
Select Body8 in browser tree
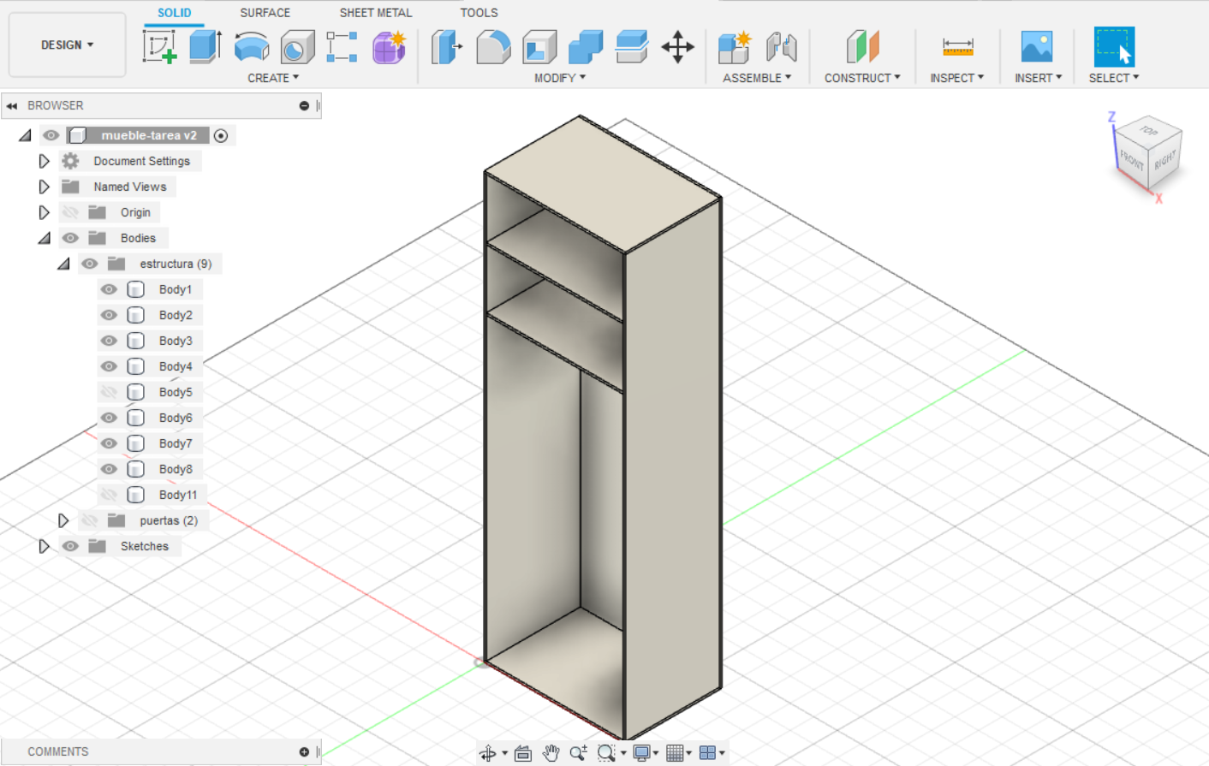point(176,469)
